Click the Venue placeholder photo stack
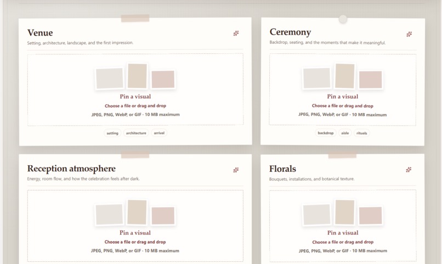The image size is (442, 264). point(135,76)
